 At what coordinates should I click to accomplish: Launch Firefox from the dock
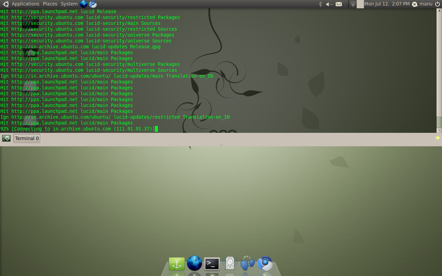[x=194, y=263]
